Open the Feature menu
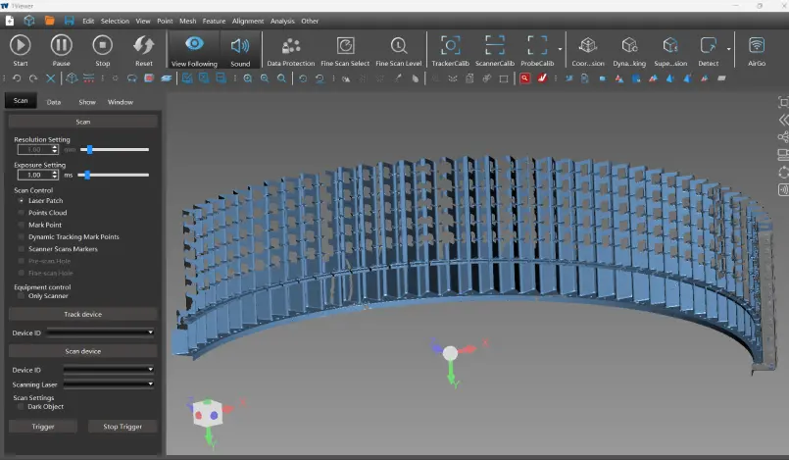 coord(214,22)
